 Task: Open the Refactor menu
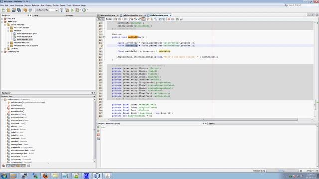[x=35, y=5]
